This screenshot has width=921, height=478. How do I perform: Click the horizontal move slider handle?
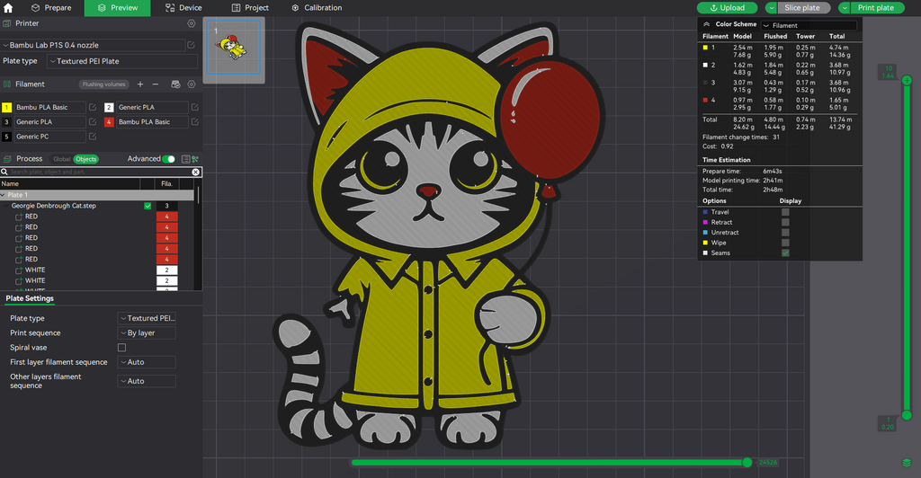click(747, 463)
